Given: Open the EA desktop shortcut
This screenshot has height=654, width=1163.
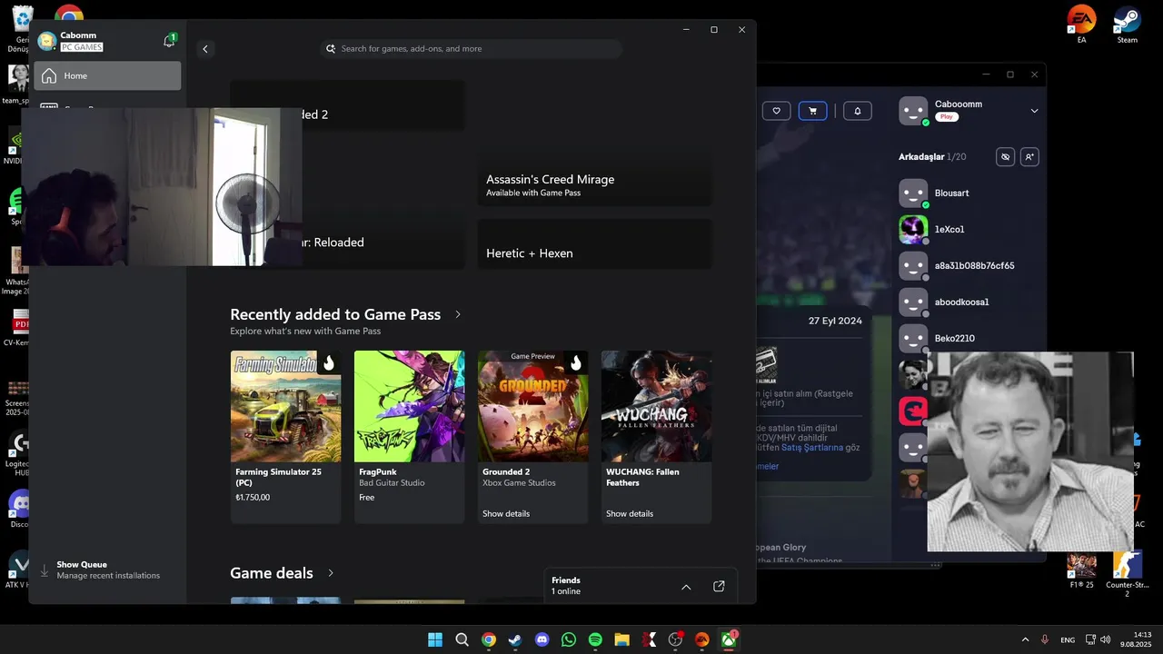Looking at the screenshot, I should 1081,25.
